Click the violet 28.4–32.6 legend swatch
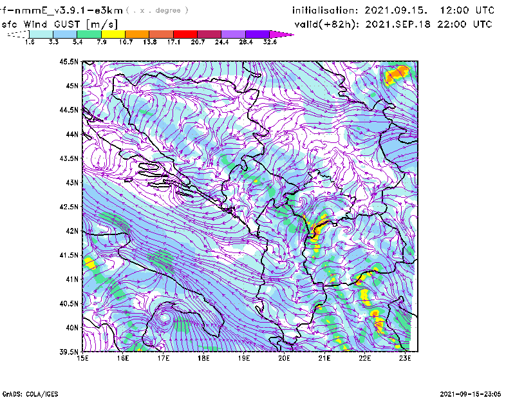This screenshot has height=398, width=515. click(257, 34)
